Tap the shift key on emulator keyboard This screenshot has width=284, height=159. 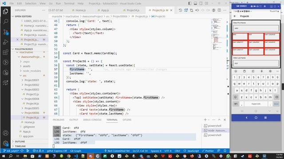(235, 97)
